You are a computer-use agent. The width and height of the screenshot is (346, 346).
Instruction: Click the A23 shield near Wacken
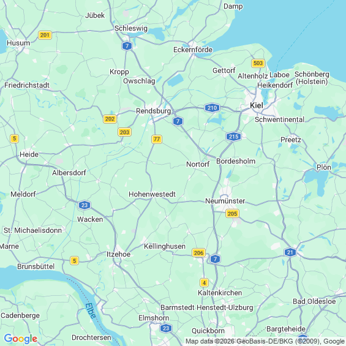[85, 205]
